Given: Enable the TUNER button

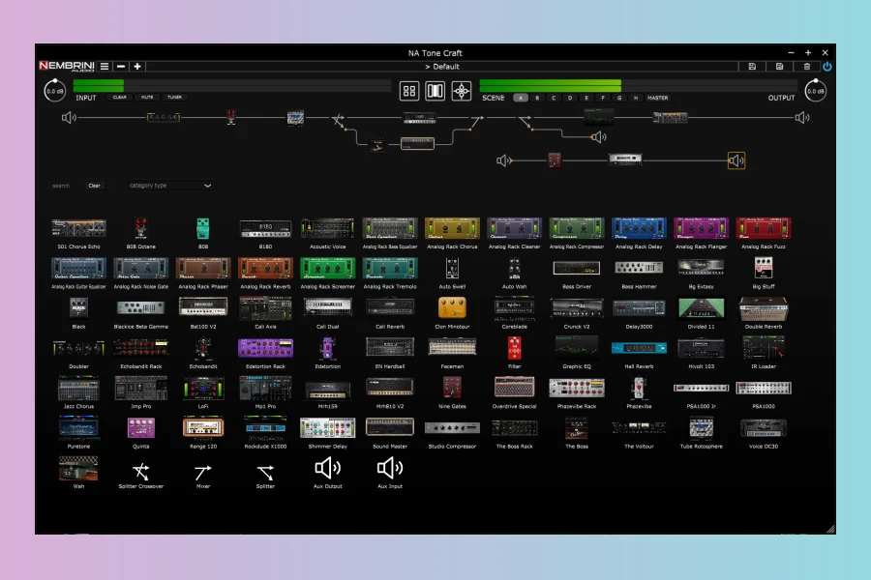Looking at the screenshot, I should [x=174, y=98].
